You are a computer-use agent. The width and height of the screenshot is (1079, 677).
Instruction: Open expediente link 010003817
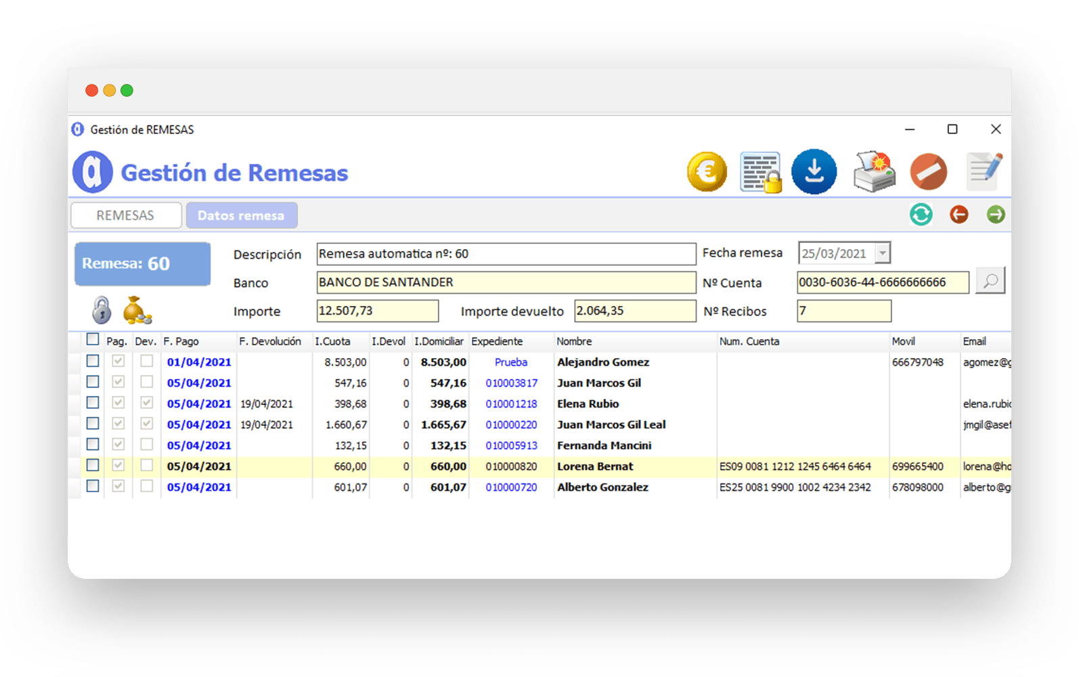tap(512, 383)
